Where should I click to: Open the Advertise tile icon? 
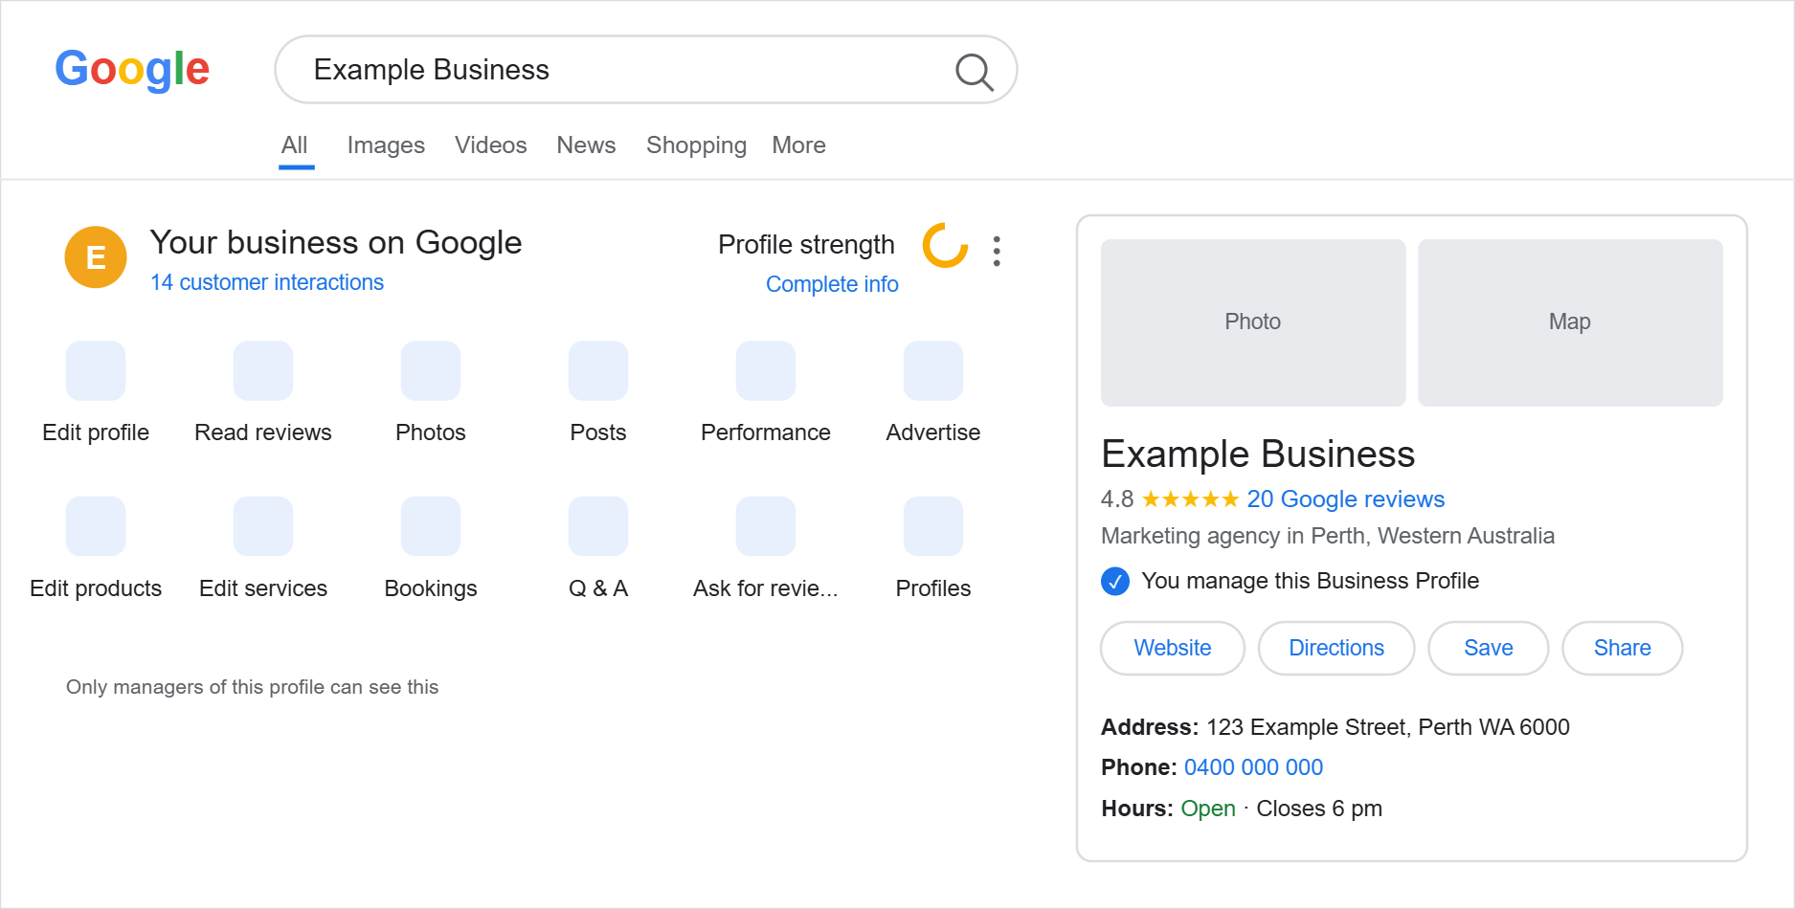tap(933, 370)
